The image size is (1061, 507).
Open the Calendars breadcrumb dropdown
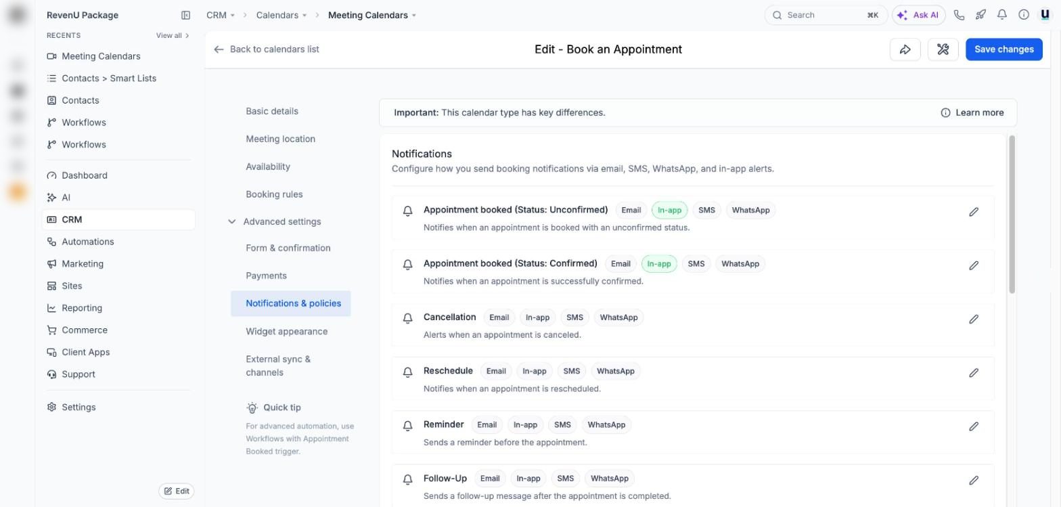[x=281, y=15]
